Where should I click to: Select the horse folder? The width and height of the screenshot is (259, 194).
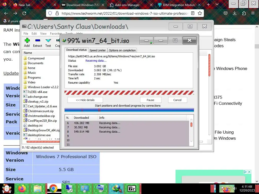[x=31, y=68]
